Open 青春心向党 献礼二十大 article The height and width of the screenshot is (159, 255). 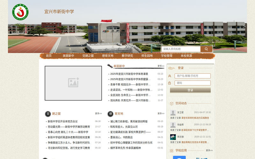tap(68, 132)
